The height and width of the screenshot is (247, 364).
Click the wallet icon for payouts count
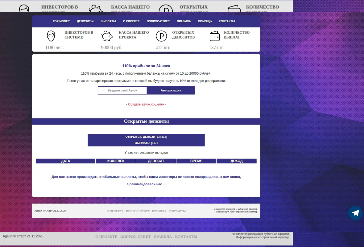click(x=214, y=36)
